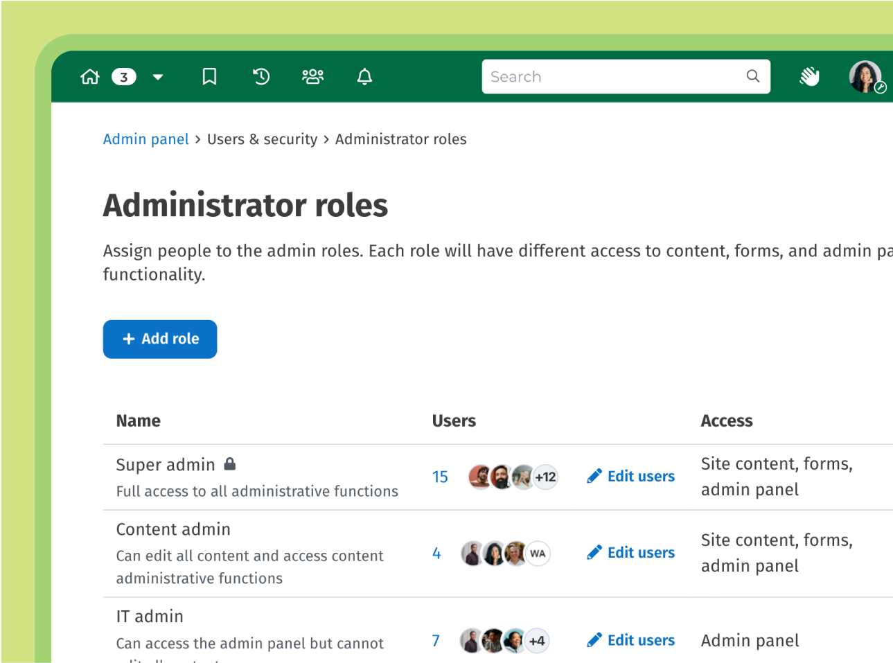Click the home icon in navigation bar
This screenshot has width=893, height=663.
[x=90, y=76]
